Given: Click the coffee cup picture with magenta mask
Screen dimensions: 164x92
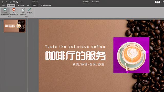Looking at the screenshot, I should (x=131, y=55).
